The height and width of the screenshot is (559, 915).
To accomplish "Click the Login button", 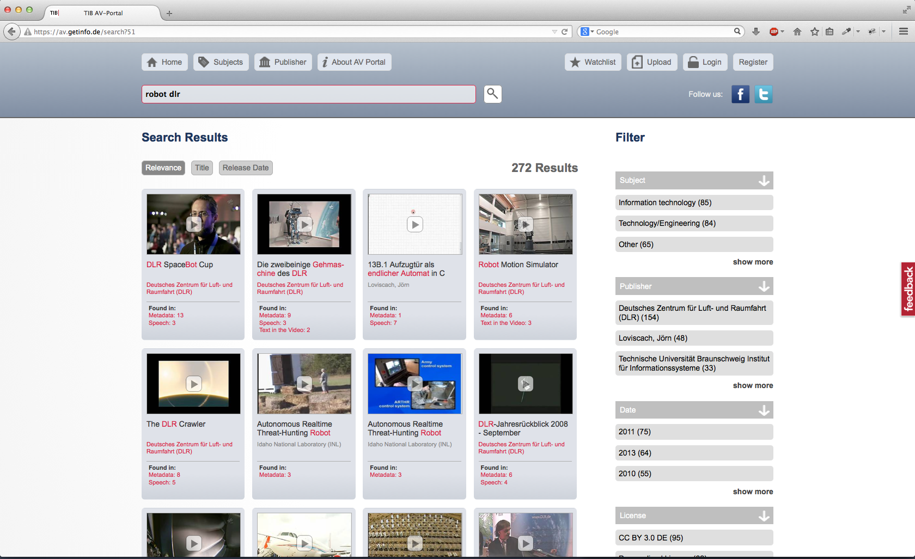I will click(705, 62).
